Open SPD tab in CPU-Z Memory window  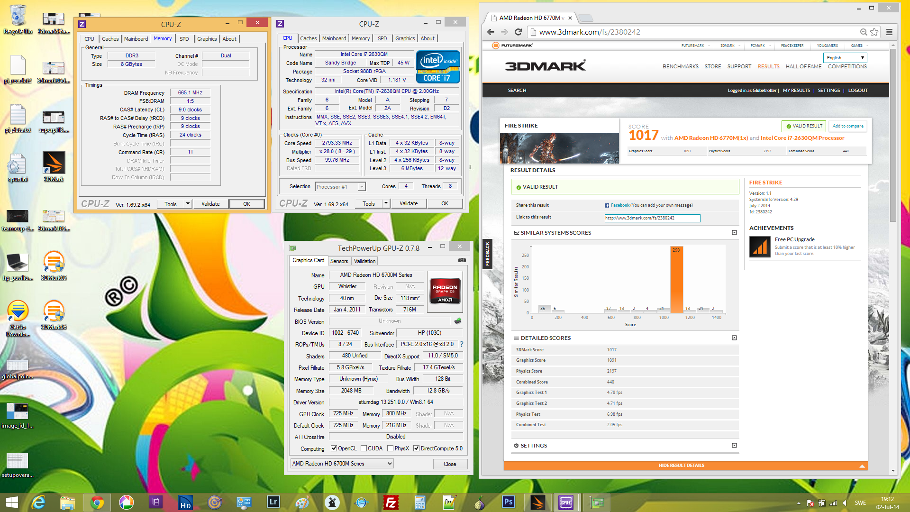[x=184, y=39]
